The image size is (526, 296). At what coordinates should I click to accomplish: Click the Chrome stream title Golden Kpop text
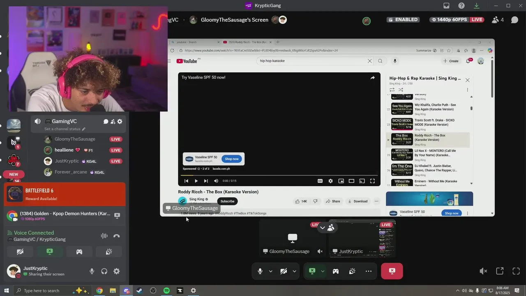click(x=65, y=213)
